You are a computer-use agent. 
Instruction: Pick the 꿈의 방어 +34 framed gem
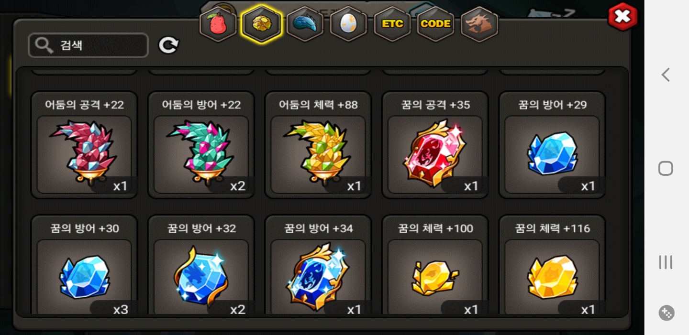click(318, 265)
